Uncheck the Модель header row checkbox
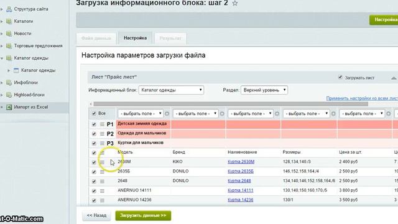This screenshot has width=398, height=224. 94,153
